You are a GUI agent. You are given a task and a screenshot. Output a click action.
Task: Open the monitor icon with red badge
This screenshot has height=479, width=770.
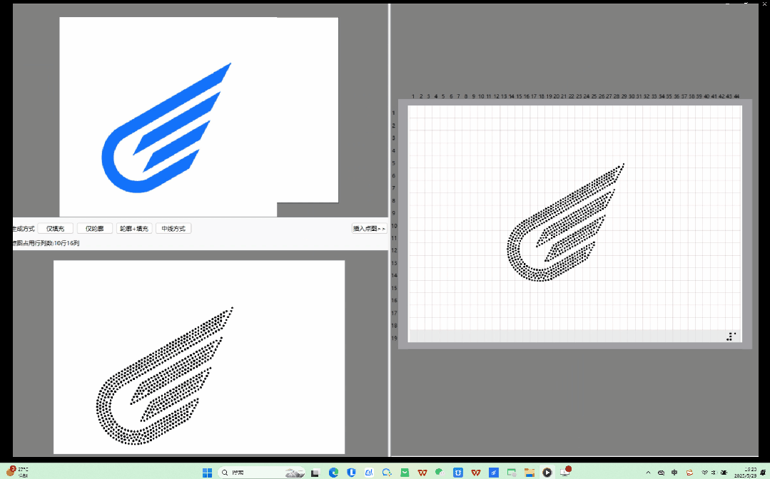(566, 472)
